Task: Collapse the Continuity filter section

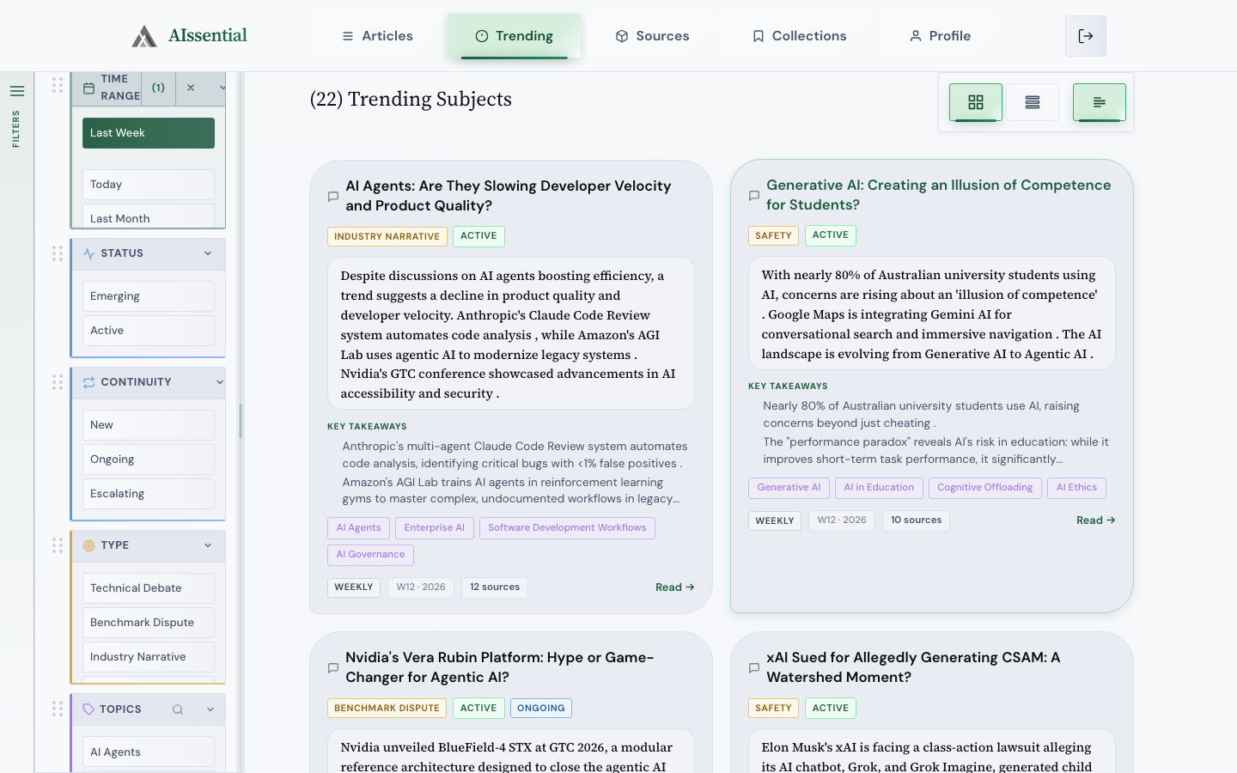Action: click(x=220, y=382)
